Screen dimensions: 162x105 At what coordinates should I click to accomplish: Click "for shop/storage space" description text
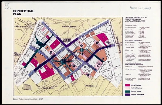(x=144, y=79)
